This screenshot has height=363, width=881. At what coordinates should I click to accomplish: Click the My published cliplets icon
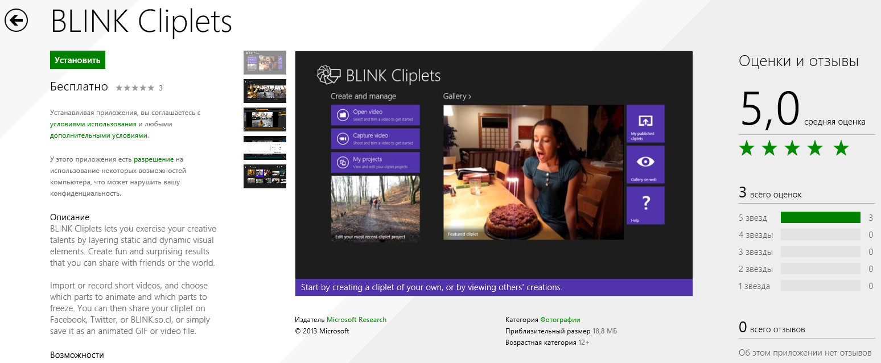(x=645, y=121)
